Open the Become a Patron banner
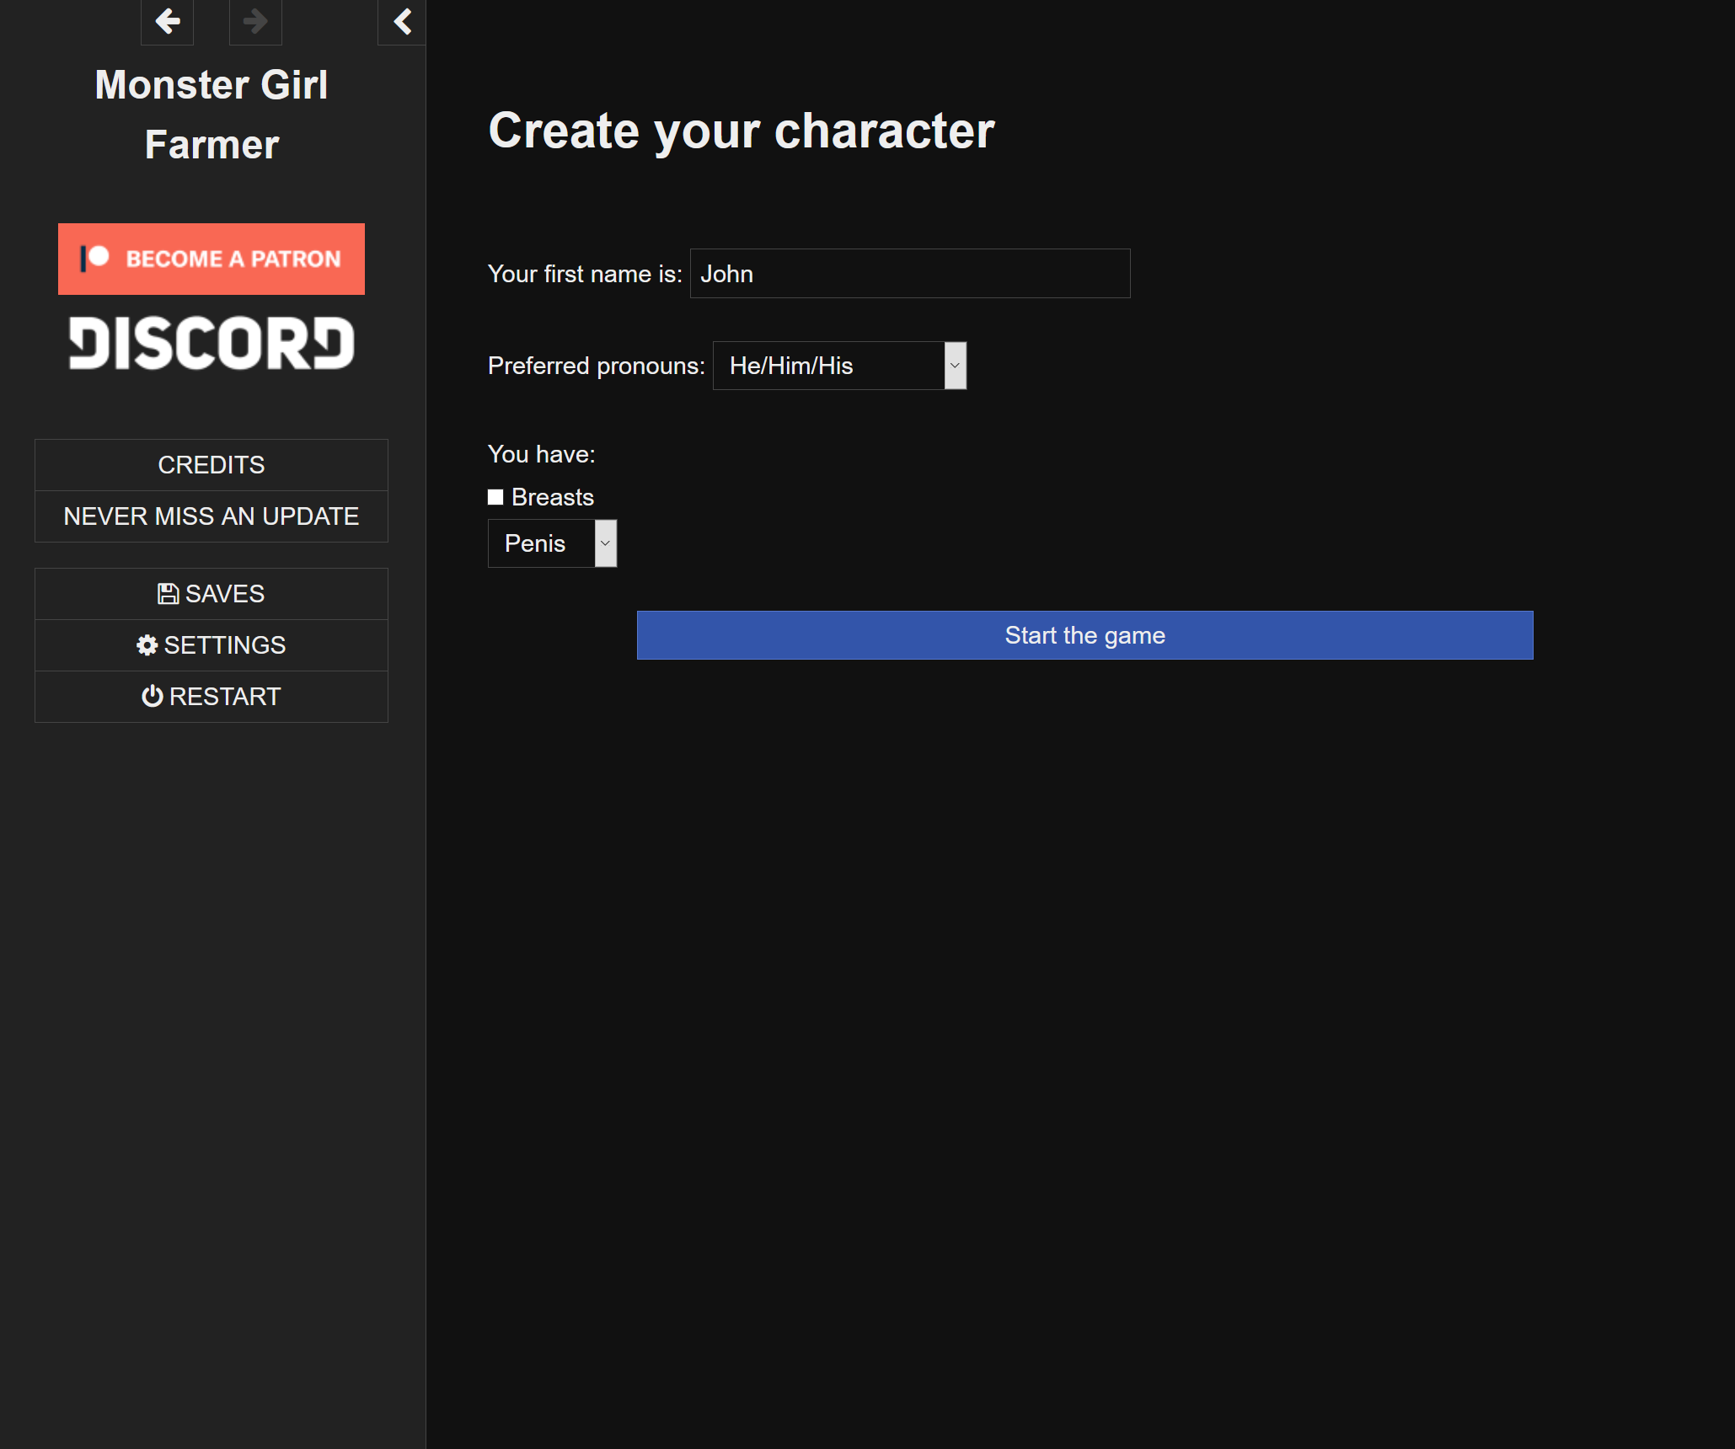Screen dimensions: 1735x1449 (212, 259)
